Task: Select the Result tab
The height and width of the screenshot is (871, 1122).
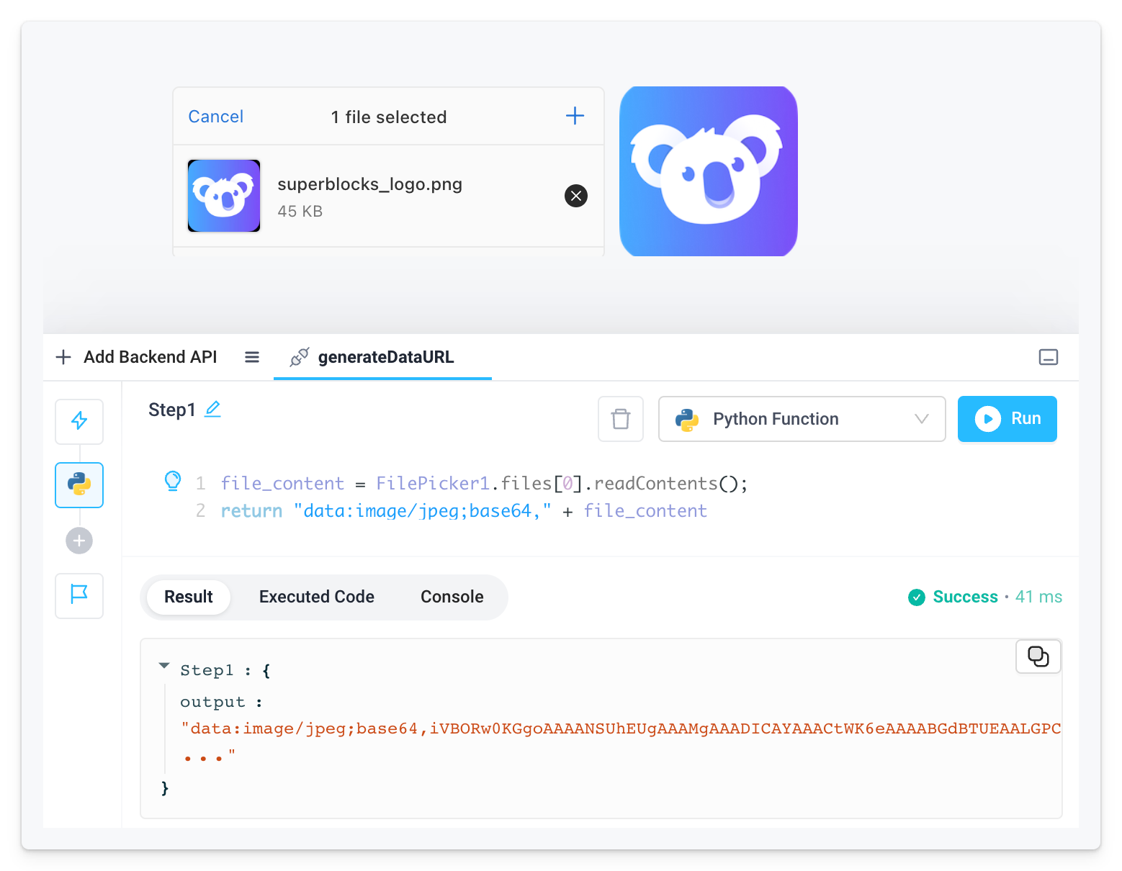Action: pyautogui.click(x=189, y=597)
